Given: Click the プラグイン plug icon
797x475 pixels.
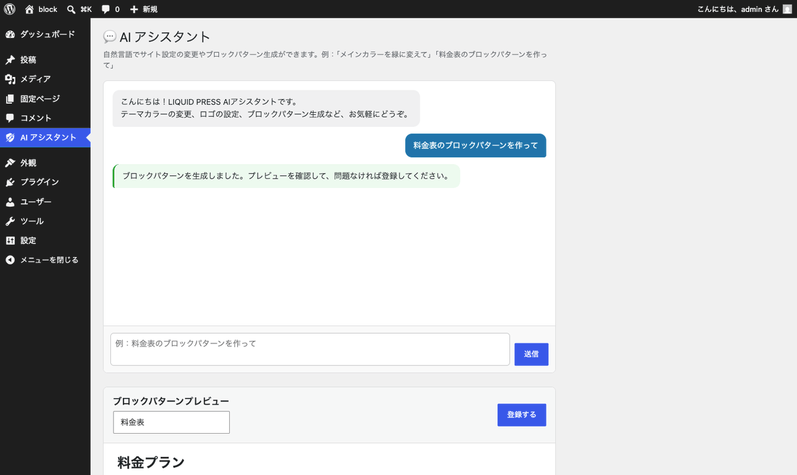Looking at the screenshot, I should pyautogui.click(x=10, y=182).
